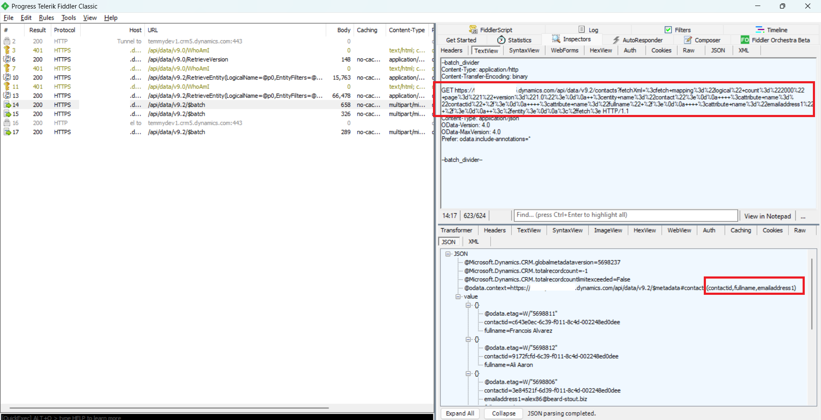Click green arrow icon of session 14
This screenshot has width=821, height=420.
point(7,105)
